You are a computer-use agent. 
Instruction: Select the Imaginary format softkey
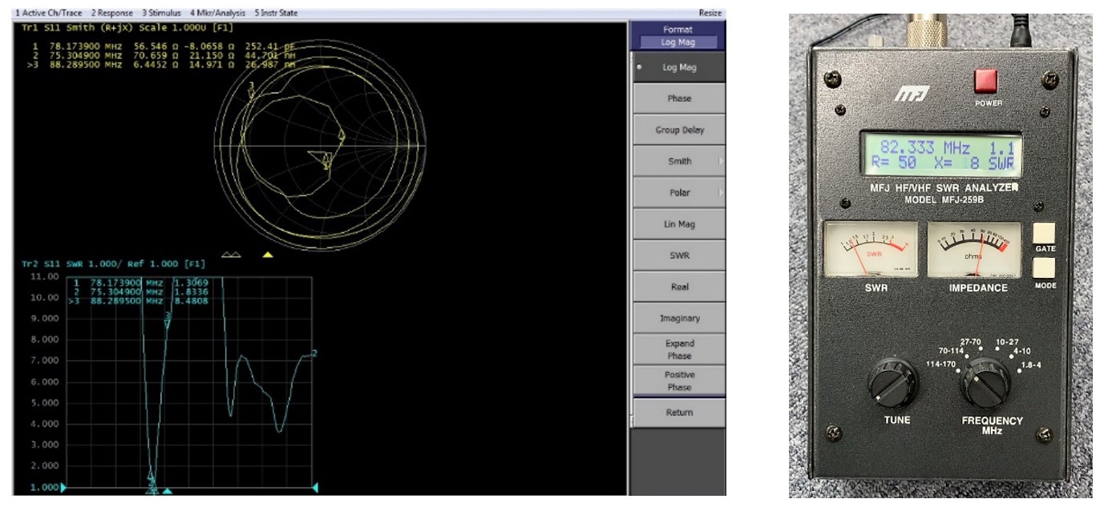point(678,318)
